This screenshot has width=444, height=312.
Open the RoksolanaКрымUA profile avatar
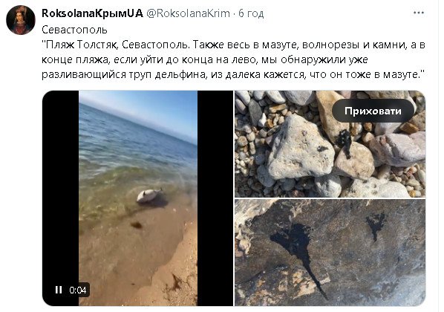21,20
